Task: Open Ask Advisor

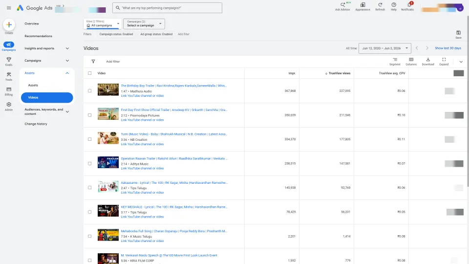Action: click(342, 6)
